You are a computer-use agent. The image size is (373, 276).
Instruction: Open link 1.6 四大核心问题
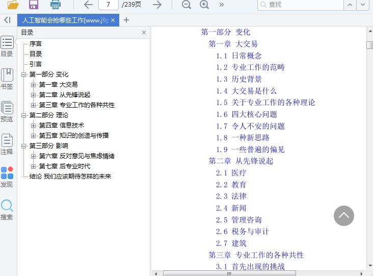247,115
